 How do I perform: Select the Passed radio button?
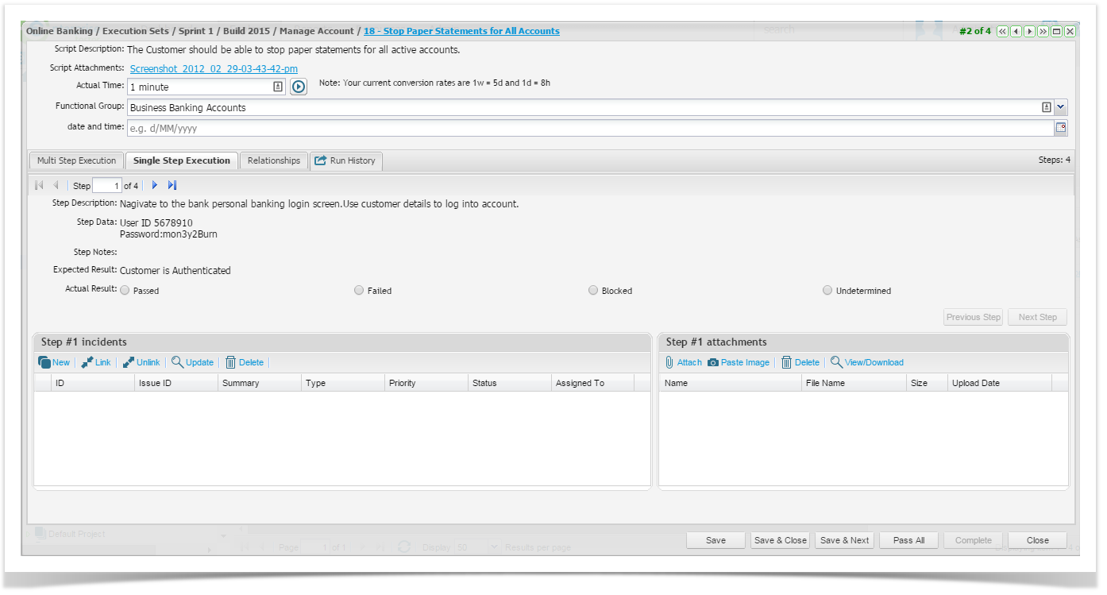(125, 291)
